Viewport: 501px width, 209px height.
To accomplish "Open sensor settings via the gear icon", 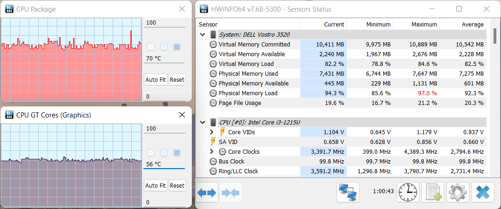I will click(458, 192).
